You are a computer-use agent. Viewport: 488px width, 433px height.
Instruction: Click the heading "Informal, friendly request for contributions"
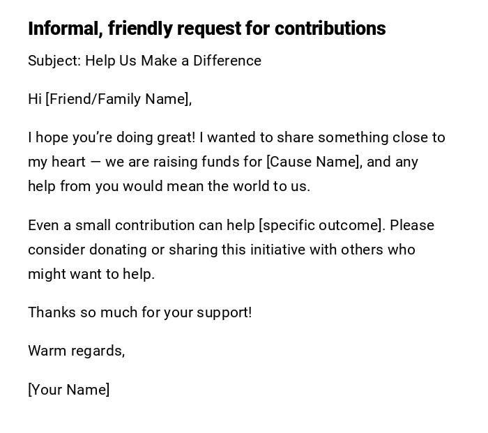206,29
